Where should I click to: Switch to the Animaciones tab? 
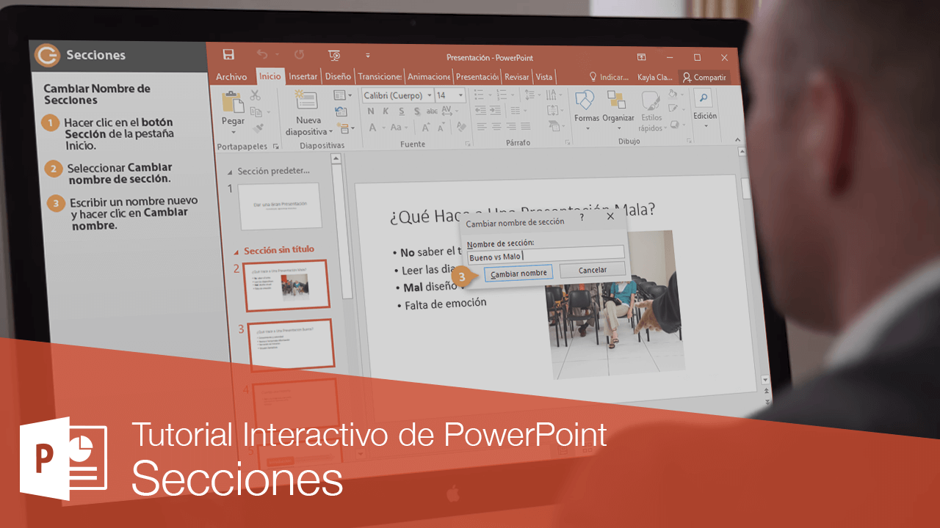[429, 76]
